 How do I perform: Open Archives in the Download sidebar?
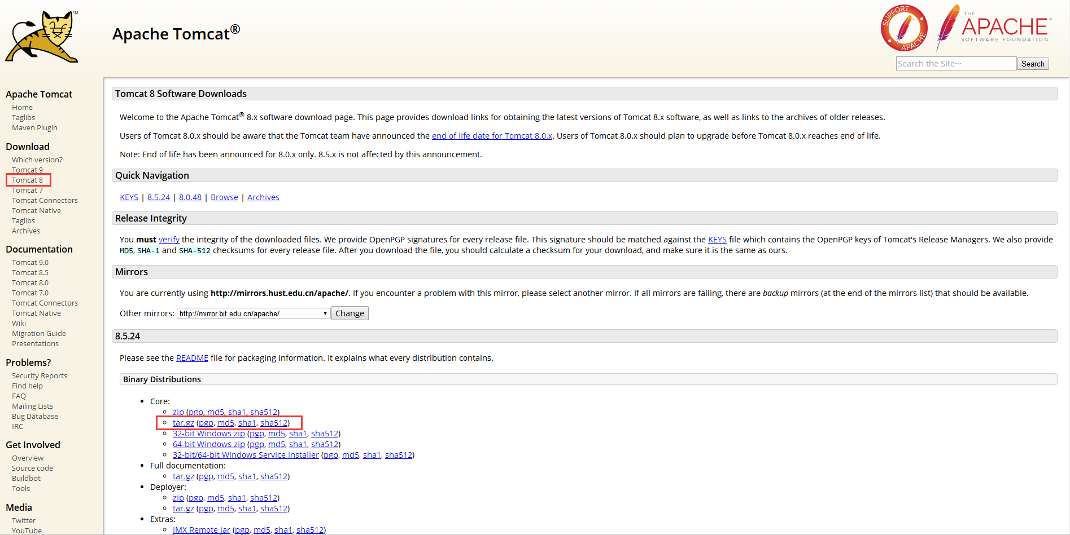(x=26, y=231)
